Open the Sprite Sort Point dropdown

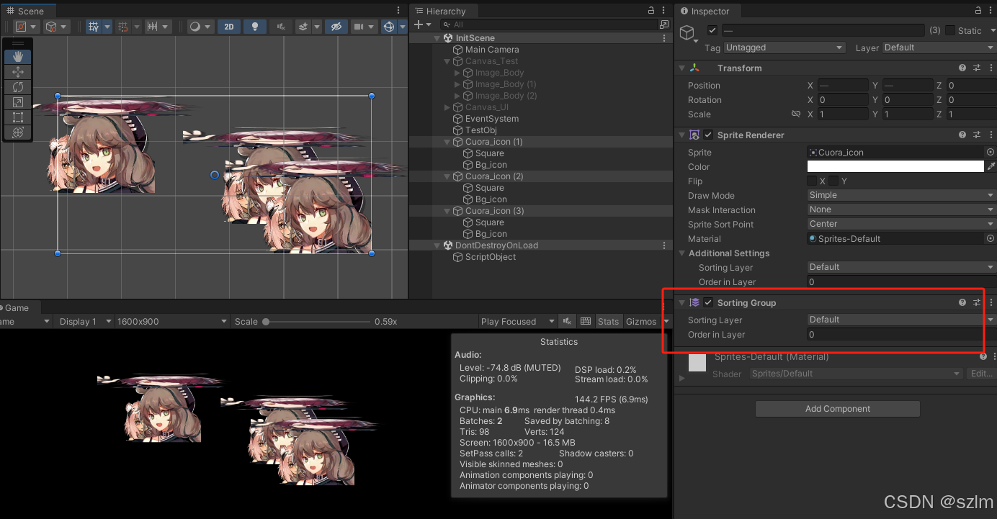[x=901, y=224]
